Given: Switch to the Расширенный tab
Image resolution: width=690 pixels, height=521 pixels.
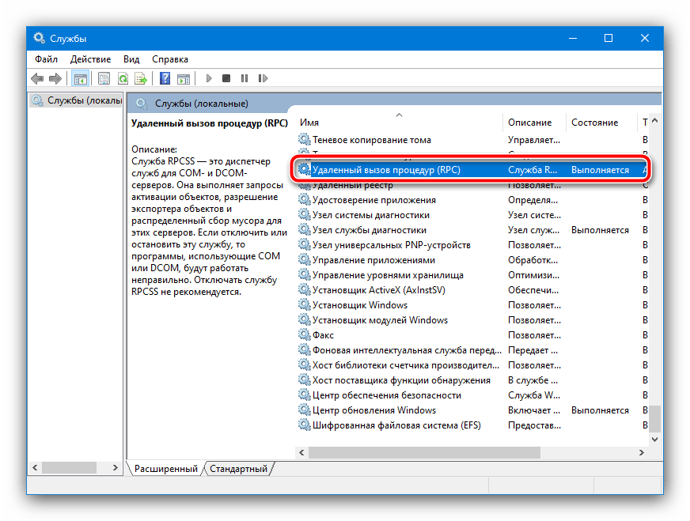Looking at the screenshot, I should tap(166, 469).
